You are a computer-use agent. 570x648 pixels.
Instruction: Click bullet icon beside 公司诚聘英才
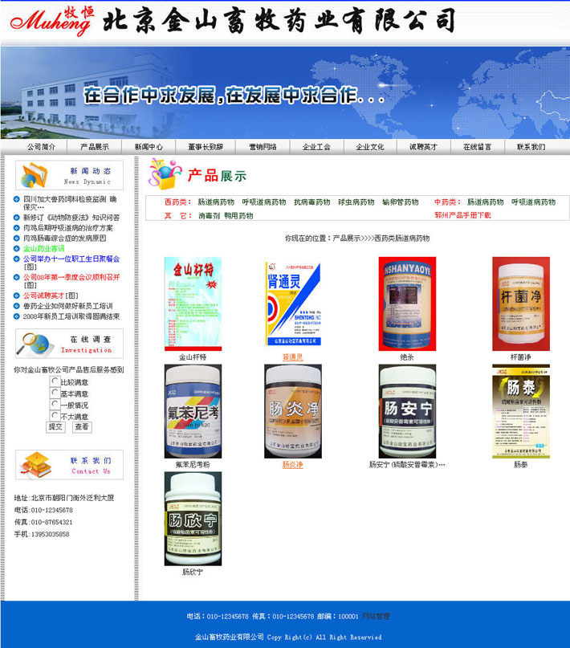tap(17, 295)
